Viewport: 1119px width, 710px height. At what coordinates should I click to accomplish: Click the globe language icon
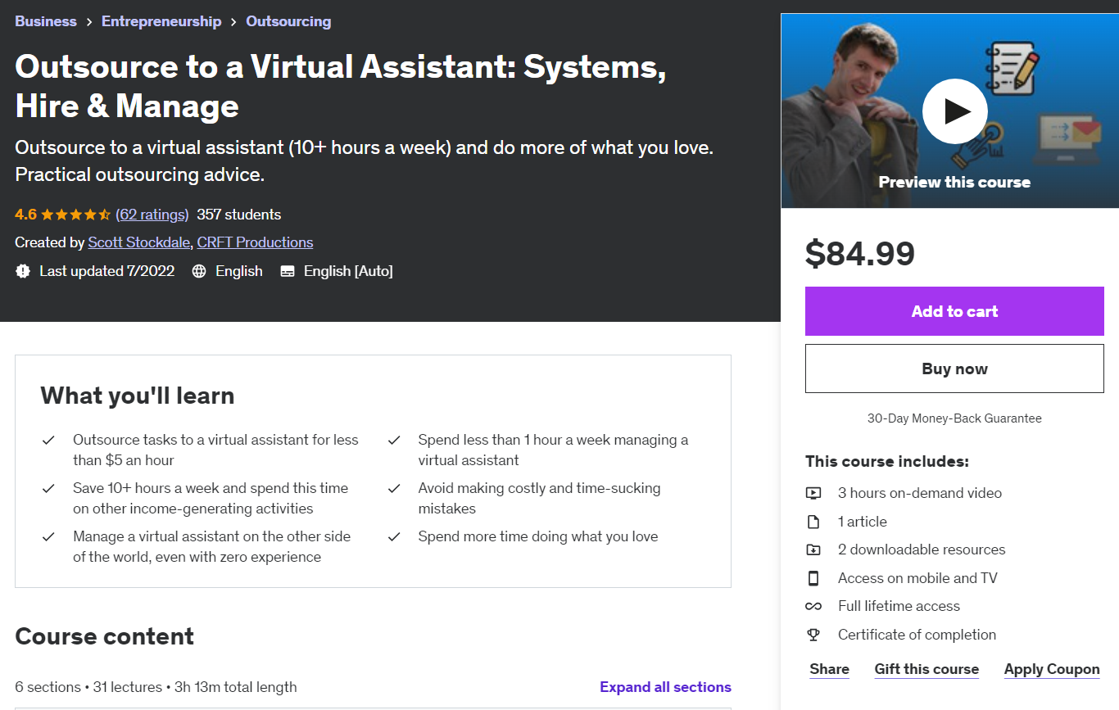pos(199,271)
